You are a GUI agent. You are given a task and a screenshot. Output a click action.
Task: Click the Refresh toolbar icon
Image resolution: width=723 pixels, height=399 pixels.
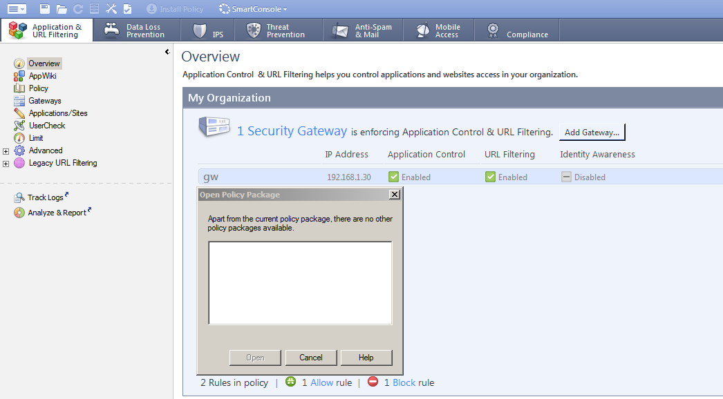(x=78, y=9)
